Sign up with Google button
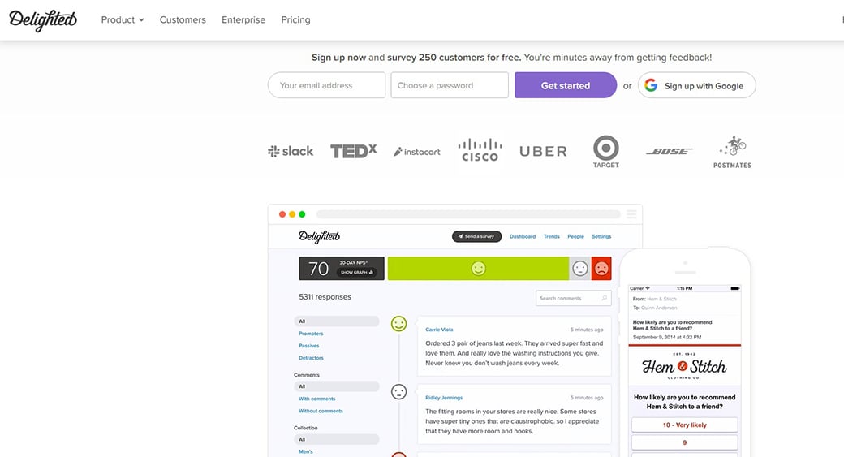844x457 pixels. tap(696, 85)
